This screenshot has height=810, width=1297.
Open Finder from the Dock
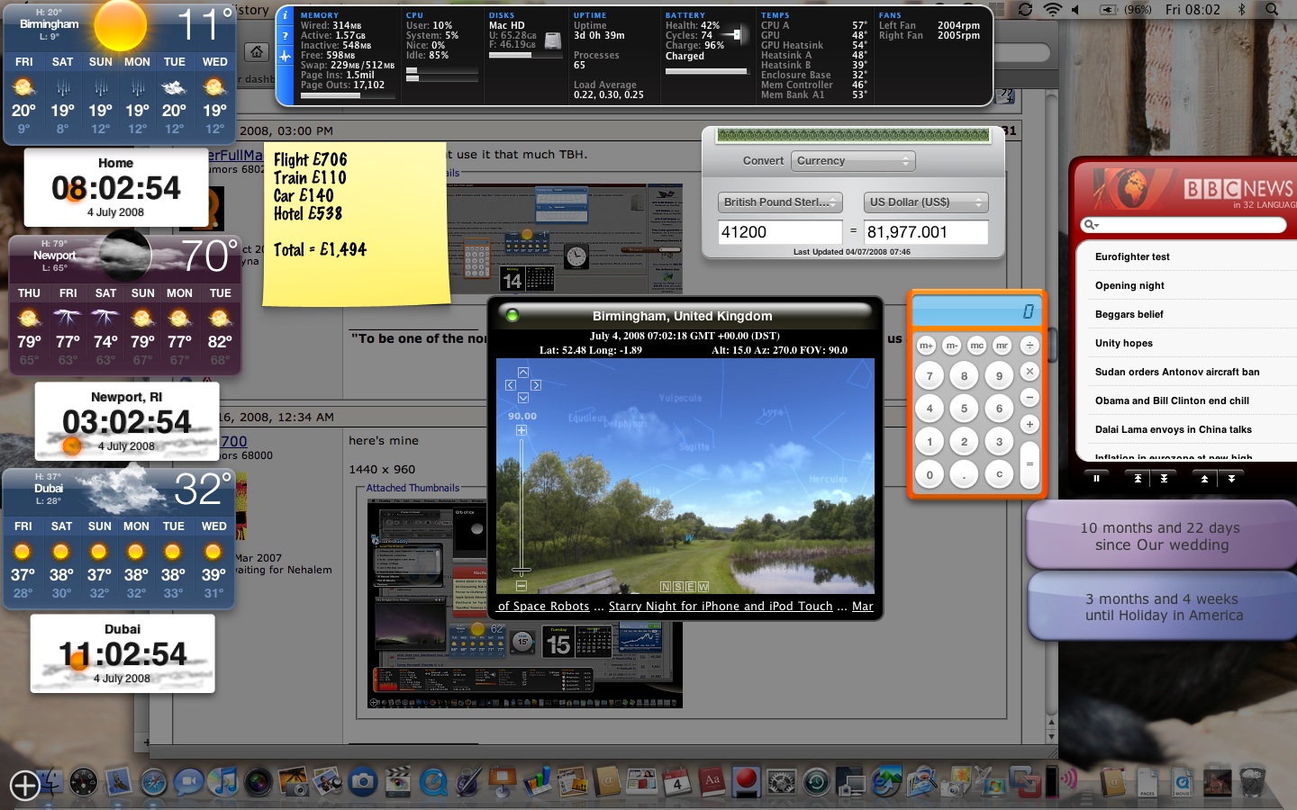52,781
